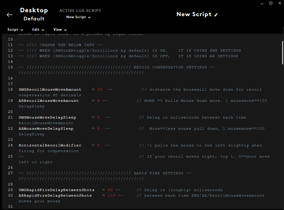
Task: Click the back arrow to leave editor
Action: 10,15
